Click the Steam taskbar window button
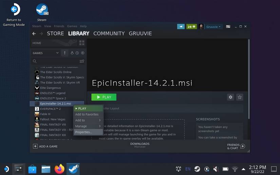The width and height of the screenshot is (280, 175). coord(73,169)
